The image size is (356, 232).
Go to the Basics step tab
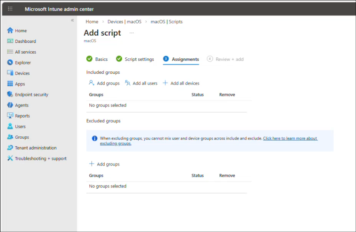coord(97,59)
